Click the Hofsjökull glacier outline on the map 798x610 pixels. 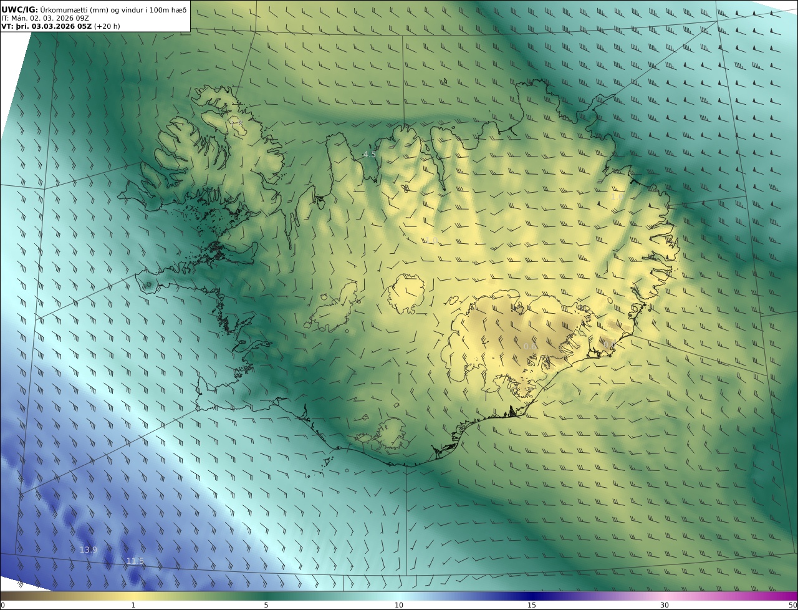pyautogui.click(x=406, y=293)
